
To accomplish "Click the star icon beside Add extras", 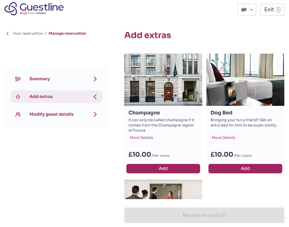I will pos(18,97).
